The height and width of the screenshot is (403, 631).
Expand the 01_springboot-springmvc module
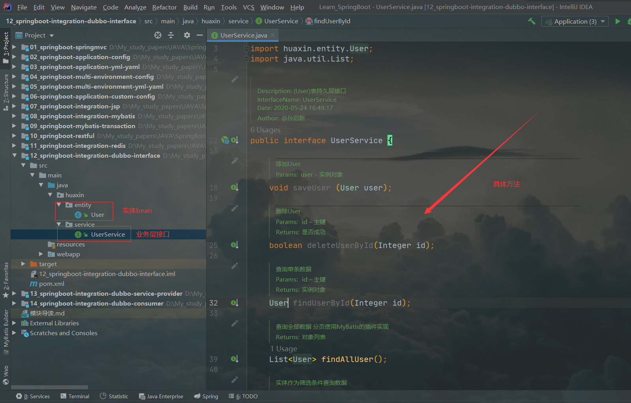pos(14,47)
